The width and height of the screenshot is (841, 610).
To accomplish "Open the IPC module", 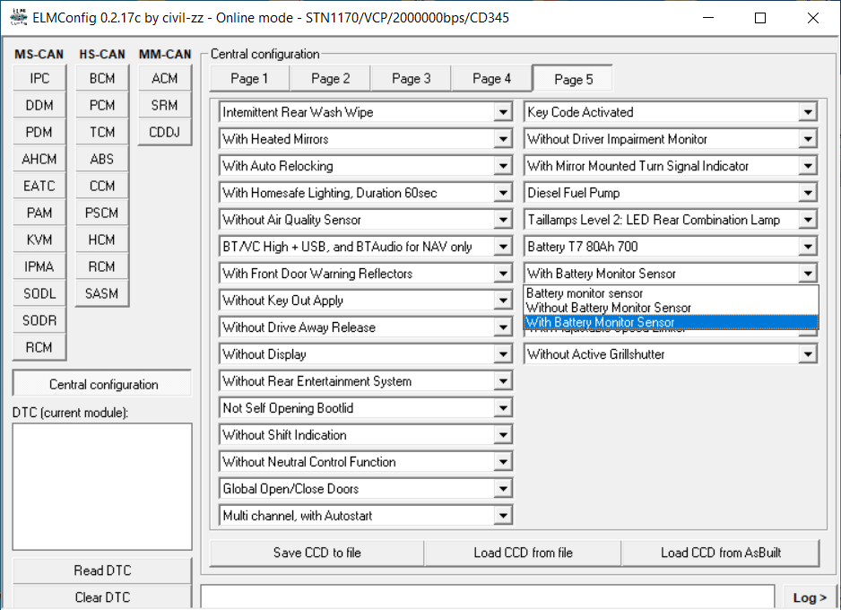I will [39, 78].
